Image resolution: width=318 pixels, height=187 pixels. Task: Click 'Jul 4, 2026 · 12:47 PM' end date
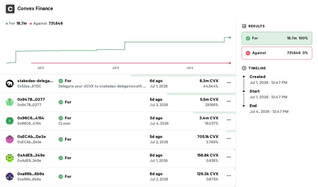click(x=269, y=111)
